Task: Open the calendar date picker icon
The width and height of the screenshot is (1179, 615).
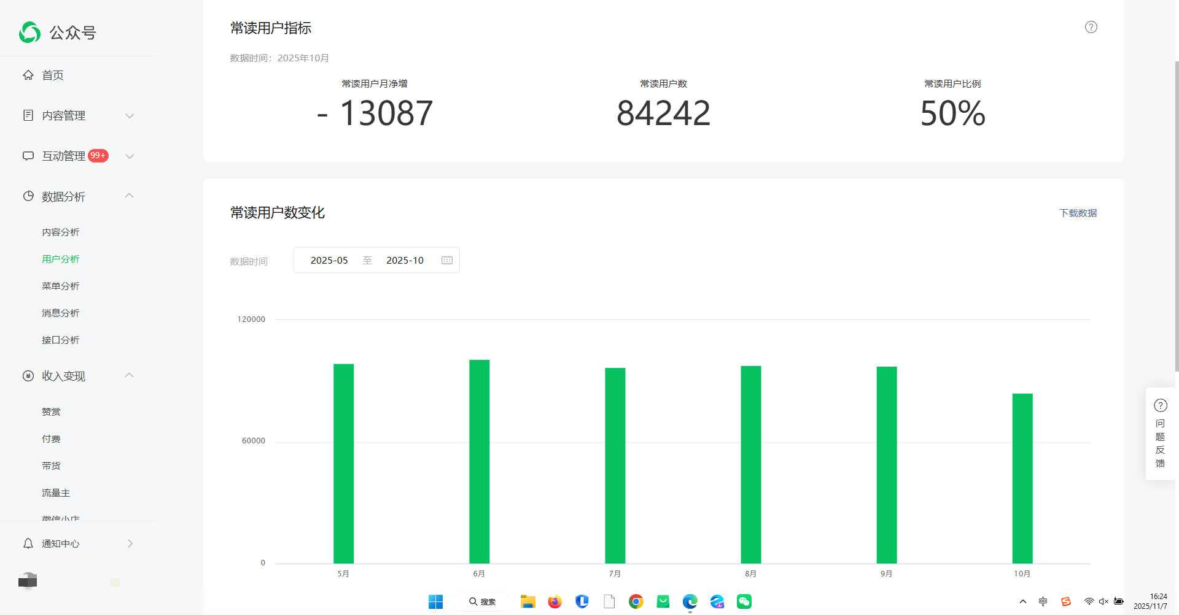Action: click(447, 260)
